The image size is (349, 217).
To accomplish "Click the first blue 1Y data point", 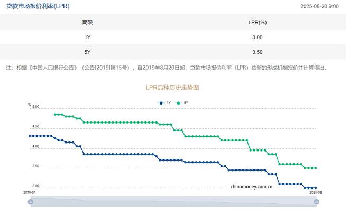I will [30, 136].
